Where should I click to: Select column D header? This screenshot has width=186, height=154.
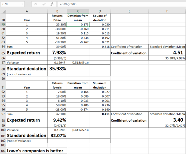100,11
